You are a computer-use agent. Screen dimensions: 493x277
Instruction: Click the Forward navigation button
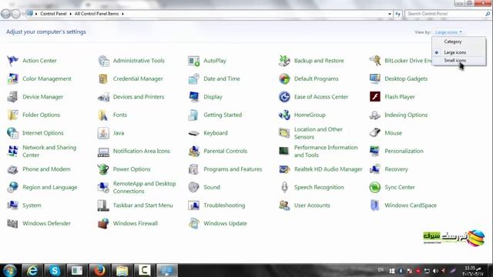tap(15, 14)
